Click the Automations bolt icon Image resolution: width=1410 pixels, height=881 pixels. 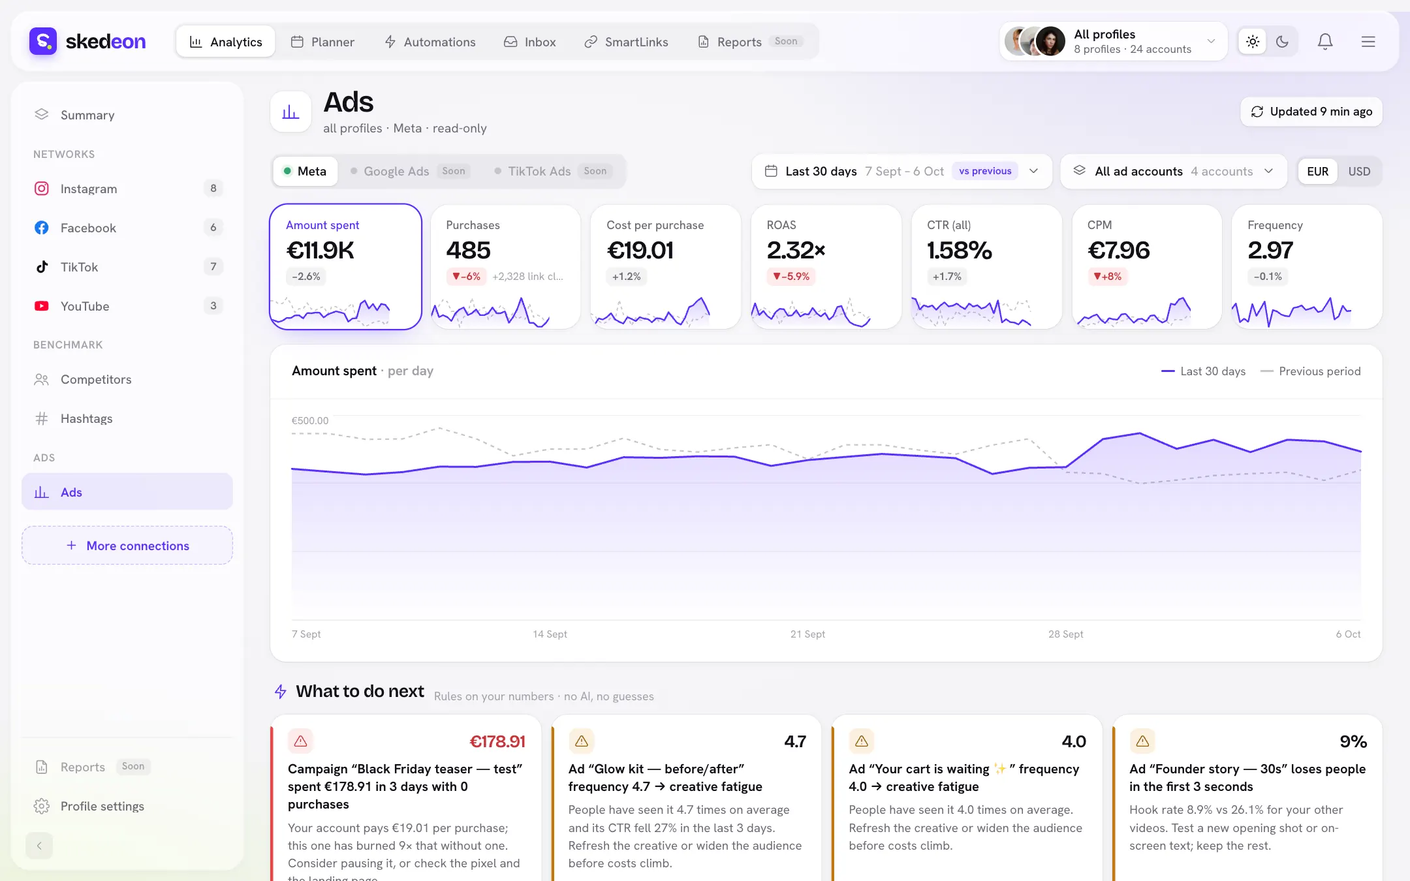[x=390, y=42]
